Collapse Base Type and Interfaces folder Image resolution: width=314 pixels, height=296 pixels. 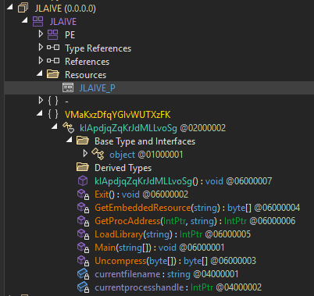(70, 140)
